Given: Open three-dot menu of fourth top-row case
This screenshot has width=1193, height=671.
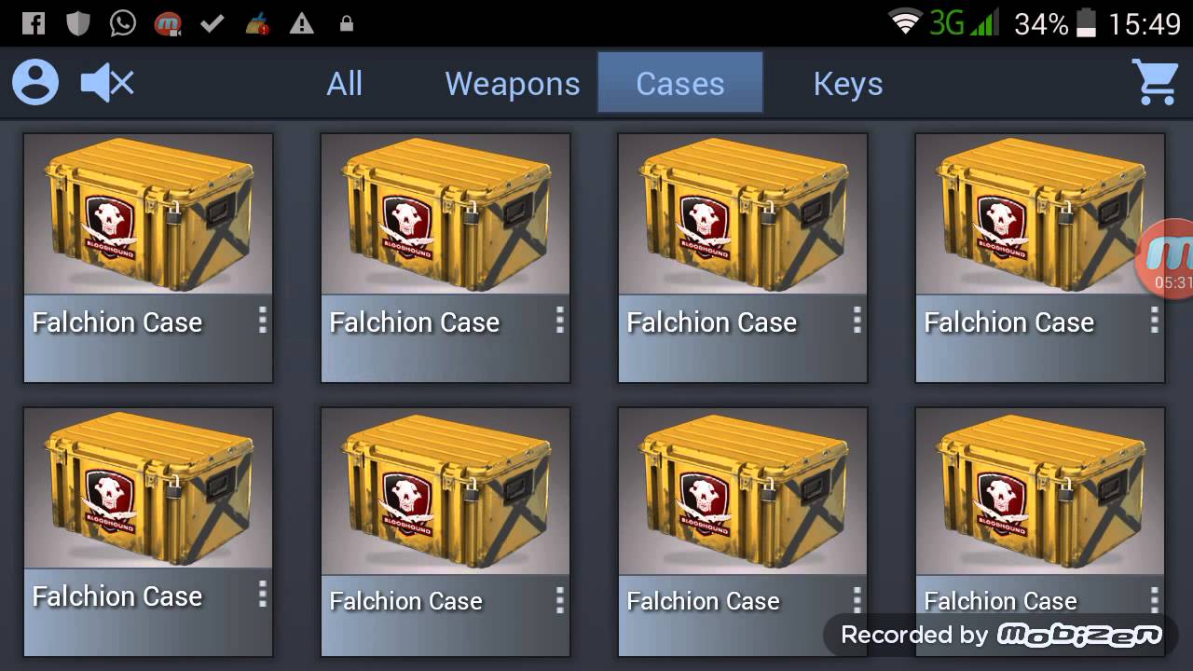Looking at the screenshot, I should click(1155, 320).
